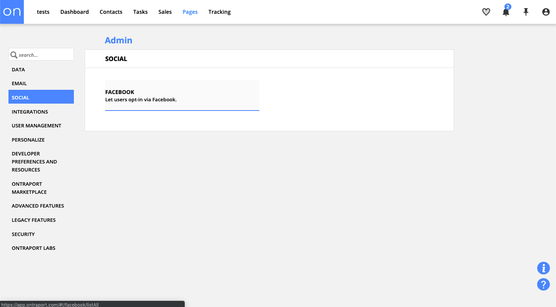
Task: Open the user profile account icon
Action: tap(546, 12)
